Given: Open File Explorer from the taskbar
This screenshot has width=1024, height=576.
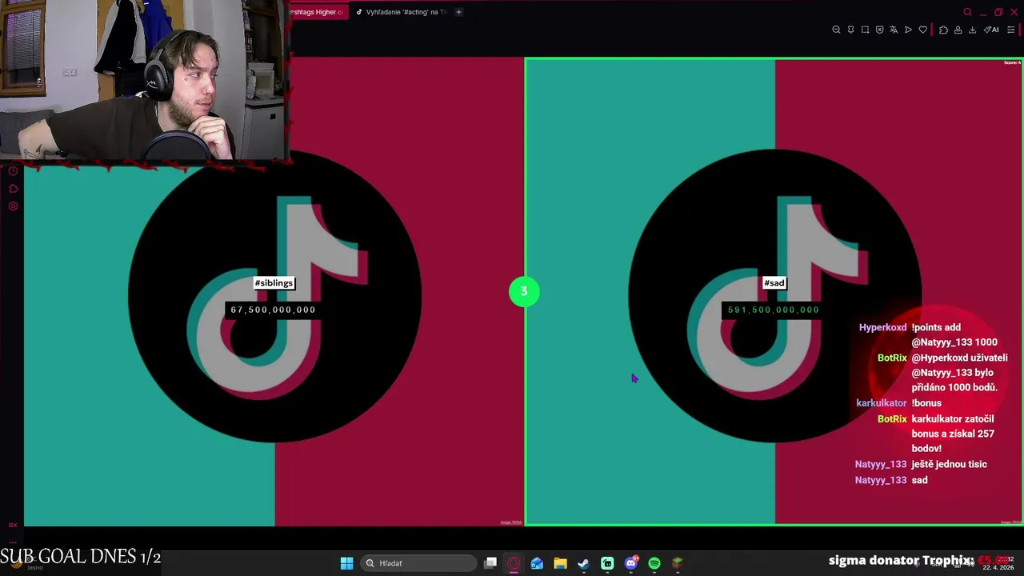Looking at the screenshot, I should pos(560,563).
